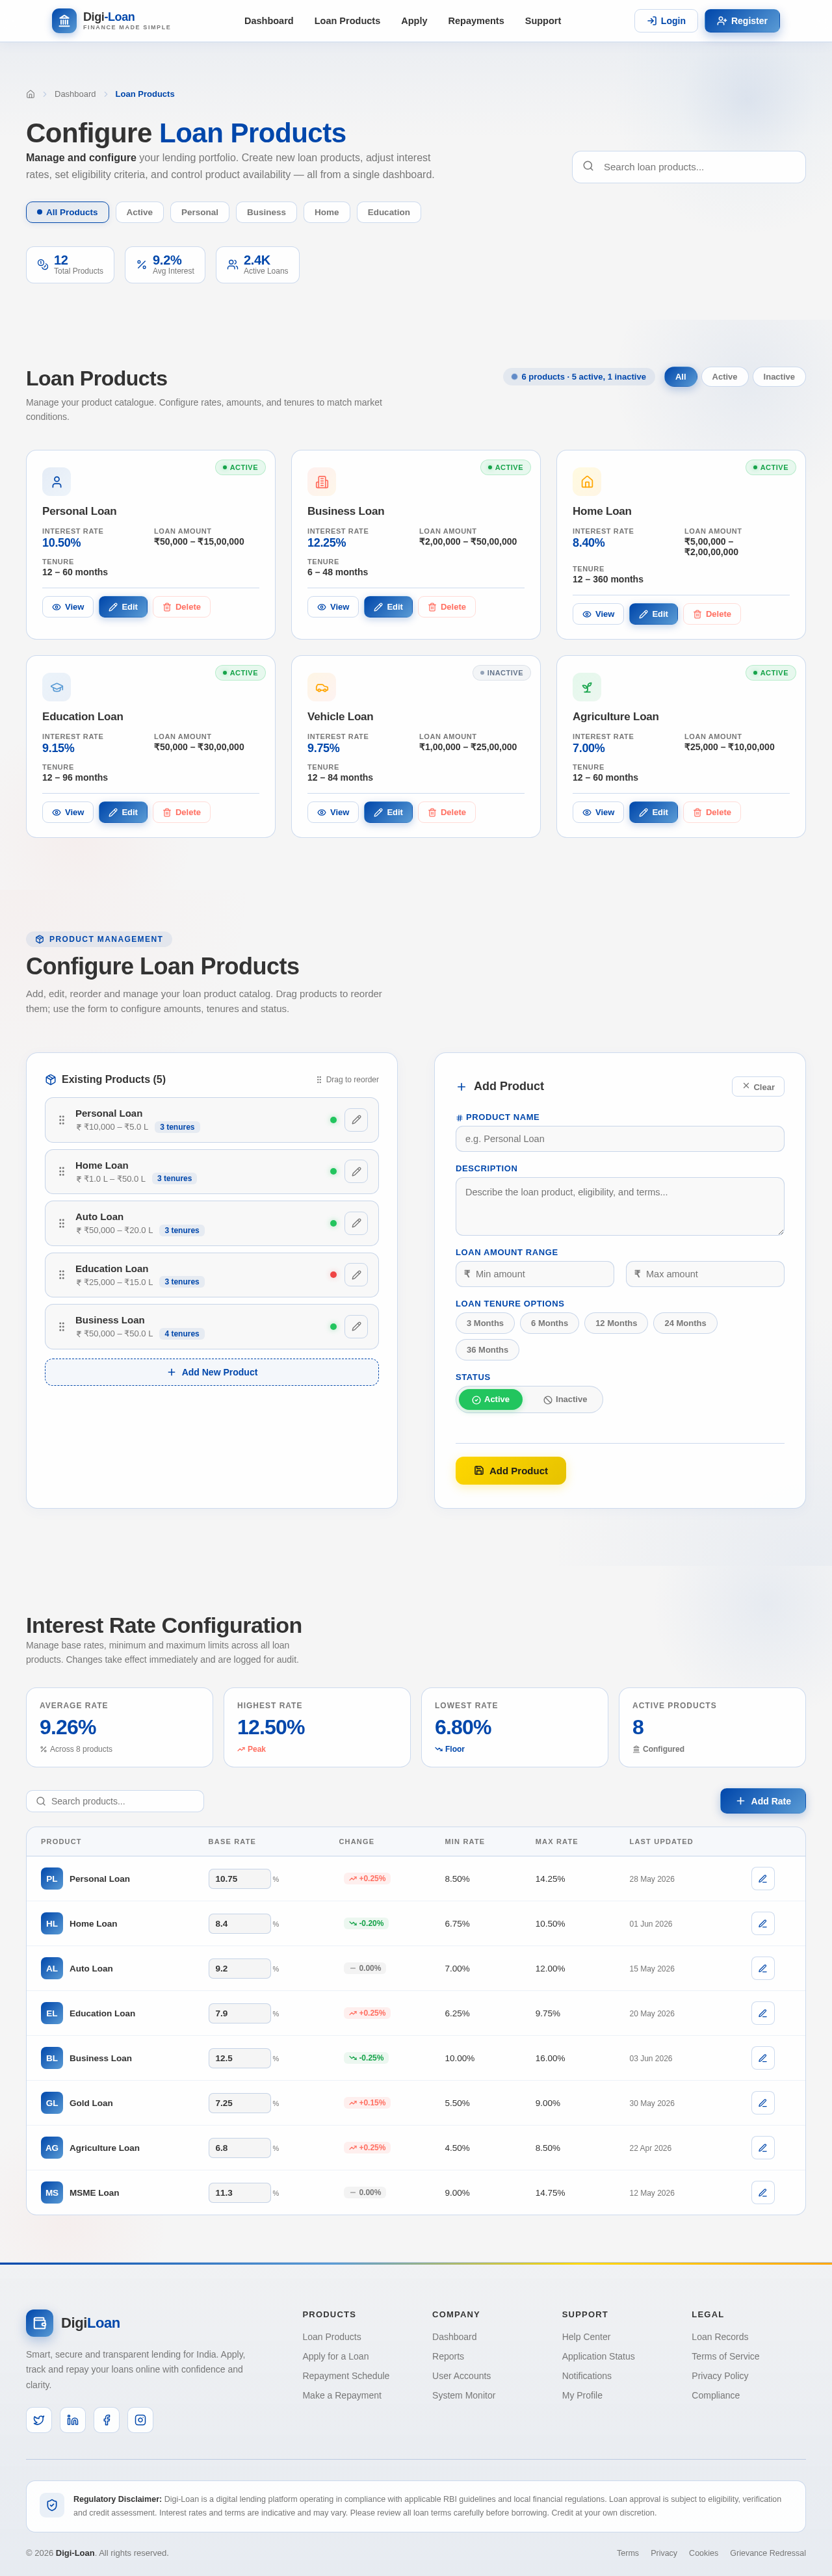Edit the Education Loan rate row icon
The width and height of the screenshot is (832, 2576).
pyautogui.click(x=763, y=2014)
